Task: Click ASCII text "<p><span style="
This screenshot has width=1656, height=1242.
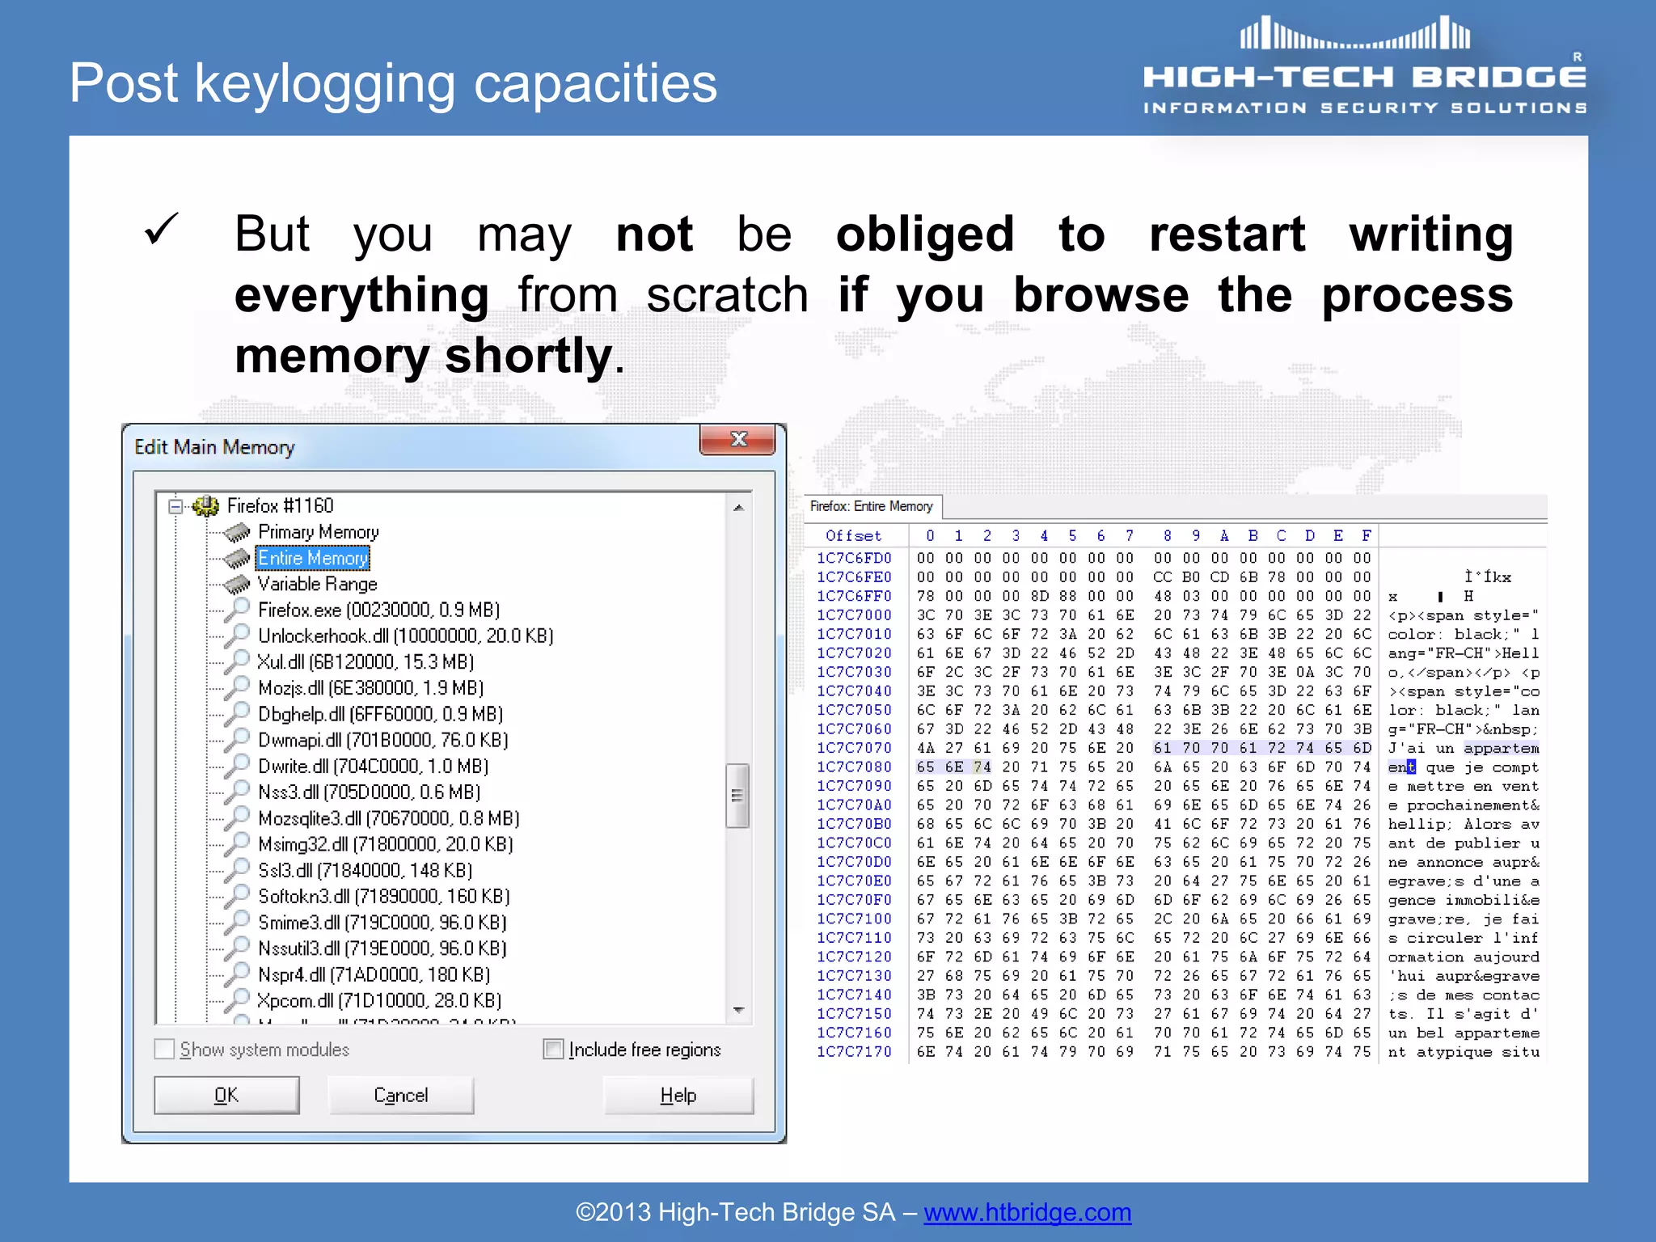Action: pyautogui.click(x=1464, y=615)
